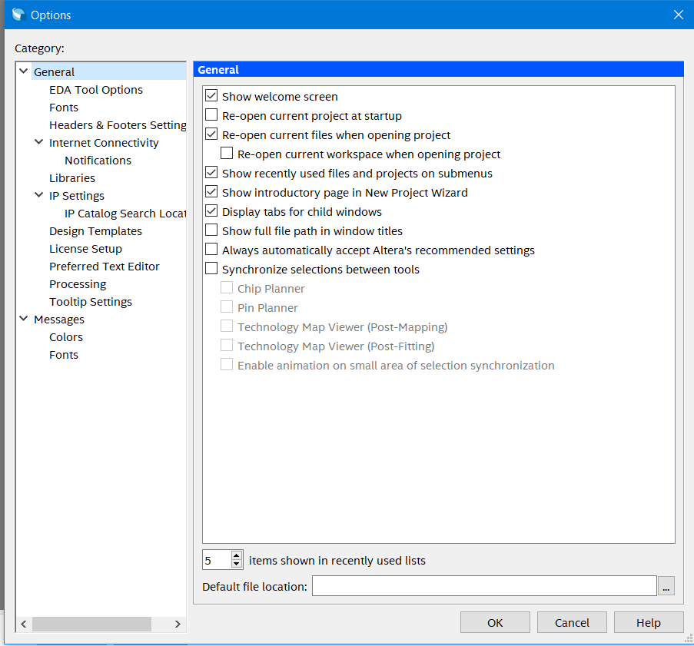This screenshot has height=646, width=694.
Task: Select the General category
Action: pyautogui.click(x=54, y=71)
